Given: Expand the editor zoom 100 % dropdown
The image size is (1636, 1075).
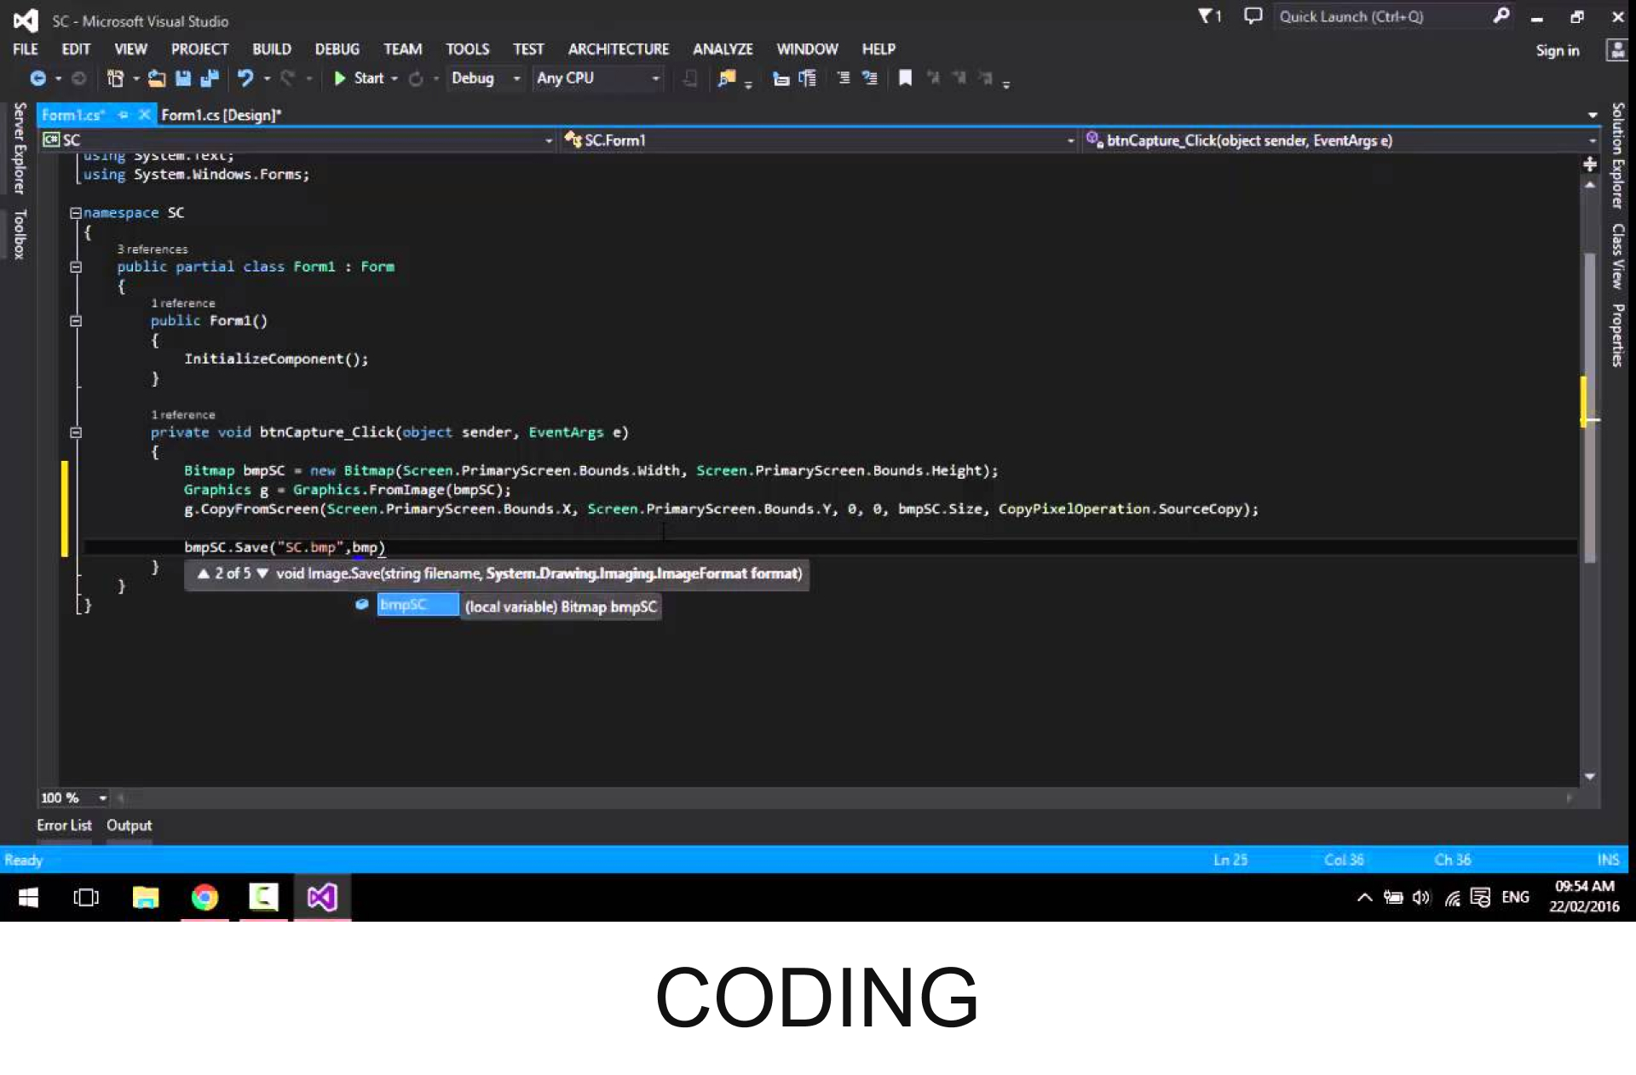Looking at the screenshot, I should pos(102,798).
